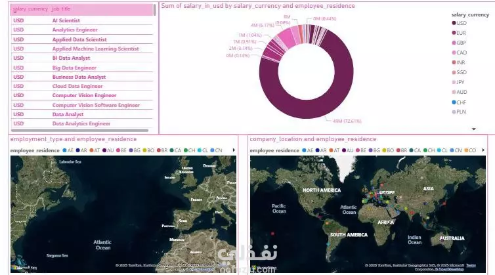
Task: Select the Business Data Analyst row
Action: (x=82, y=77)
